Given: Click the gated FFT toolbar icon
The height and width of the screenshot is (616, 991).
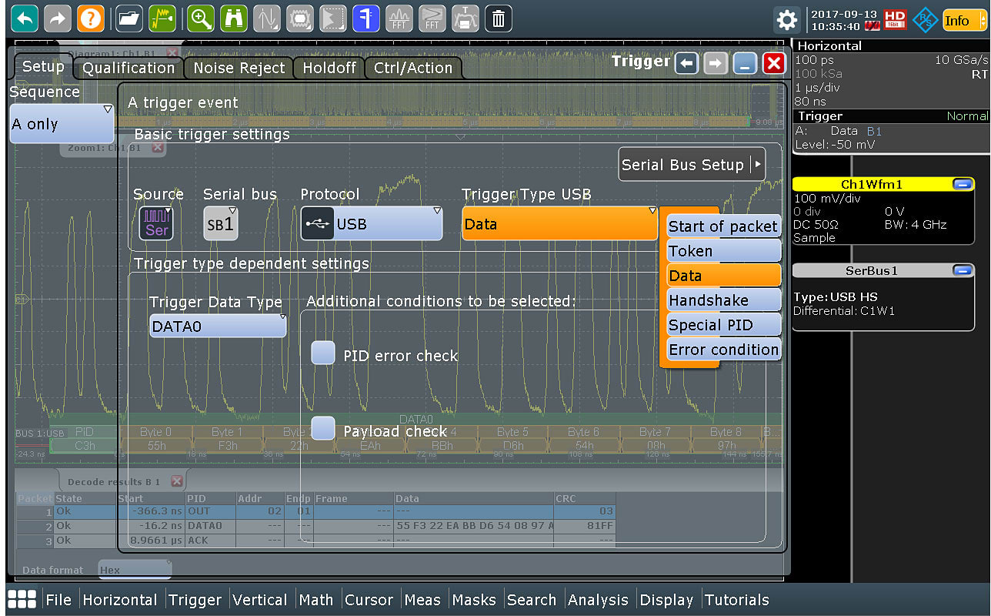Looking at the screenshot, I should point(432,18).
